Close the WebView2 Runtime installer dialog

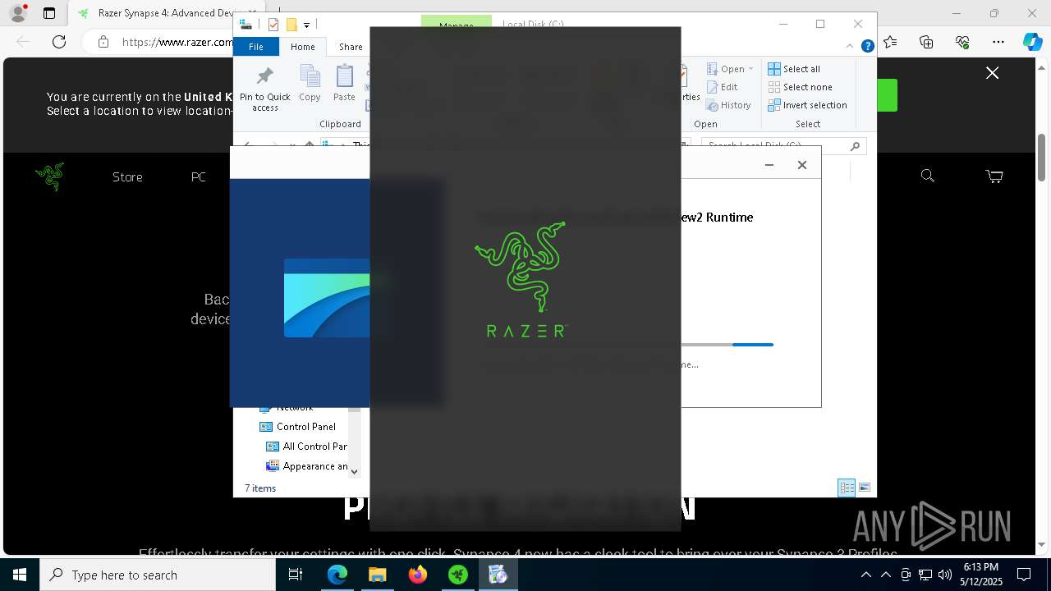802,165
